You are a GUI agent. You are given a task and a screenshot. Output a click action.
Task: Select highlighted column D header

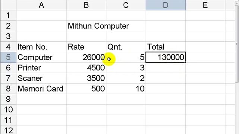coord(165,5)
